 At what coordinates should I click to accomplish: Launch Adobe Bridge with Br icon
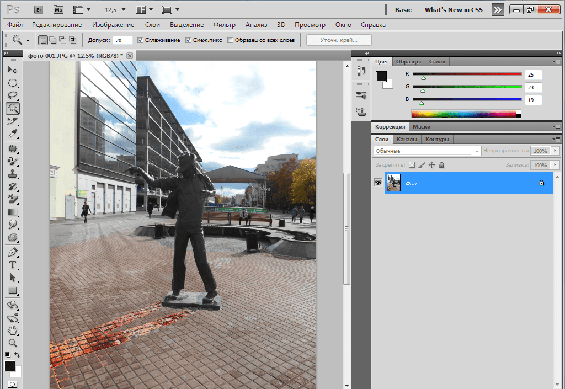(38, 10)
